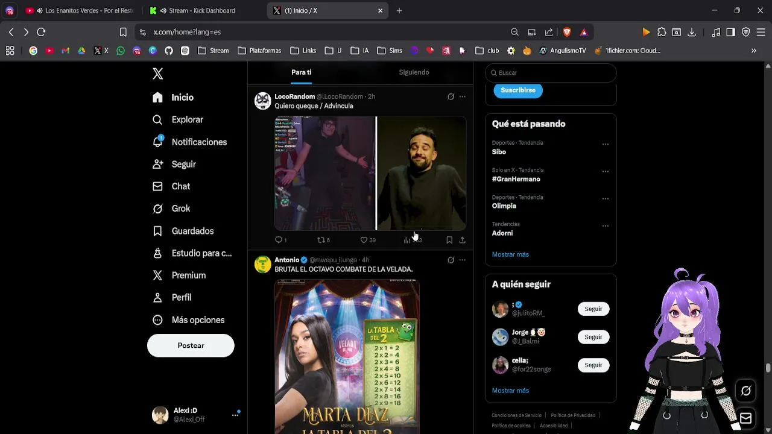
Task: Follow @julitoRM_ with Seguir
Action: pyautogui.click(x=593, y=309)
